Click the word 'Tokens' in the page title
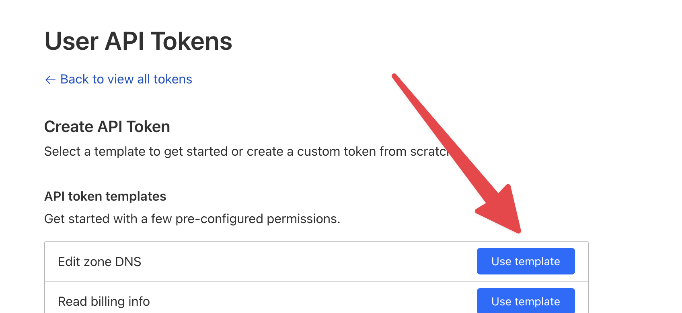The height and width of the screenshot is (313, 682). click(191, 41)
